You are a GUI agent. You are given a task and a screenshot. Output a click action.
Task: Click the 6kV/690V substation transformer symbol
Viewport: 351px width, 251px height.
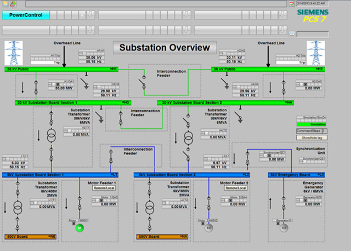(x=149, y=208)
